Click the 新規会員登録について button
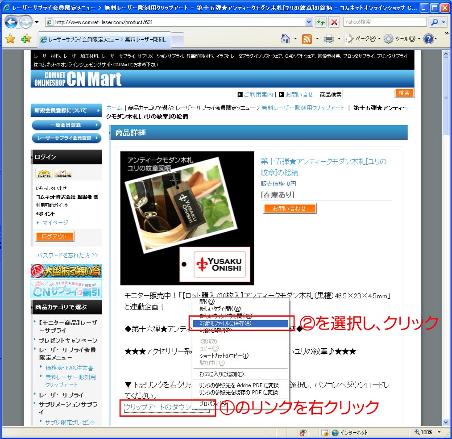The width and height of the screenshot is (452, 439). (66, 110)
